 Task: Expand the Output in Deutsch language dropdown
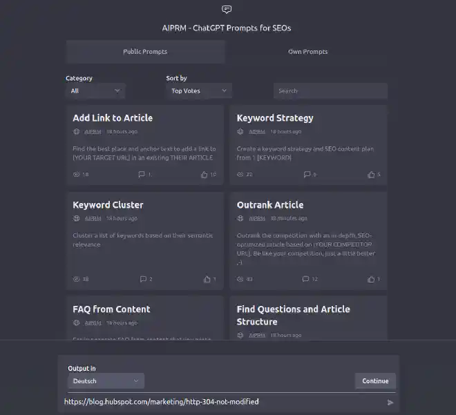106,380
